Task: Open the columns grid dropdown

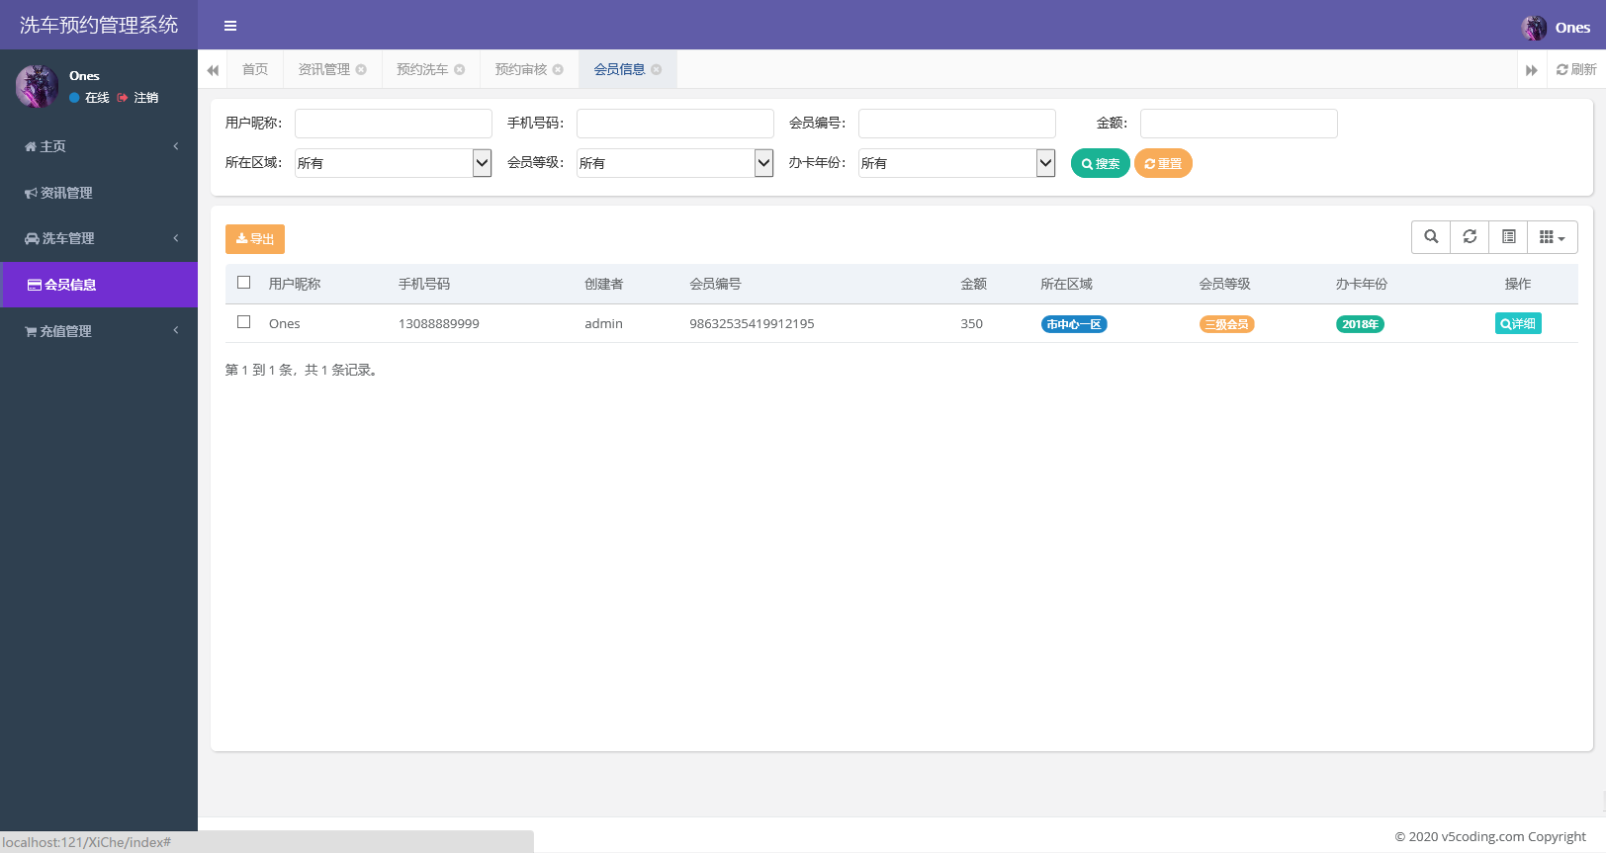Action: [x=1553, y=237]
